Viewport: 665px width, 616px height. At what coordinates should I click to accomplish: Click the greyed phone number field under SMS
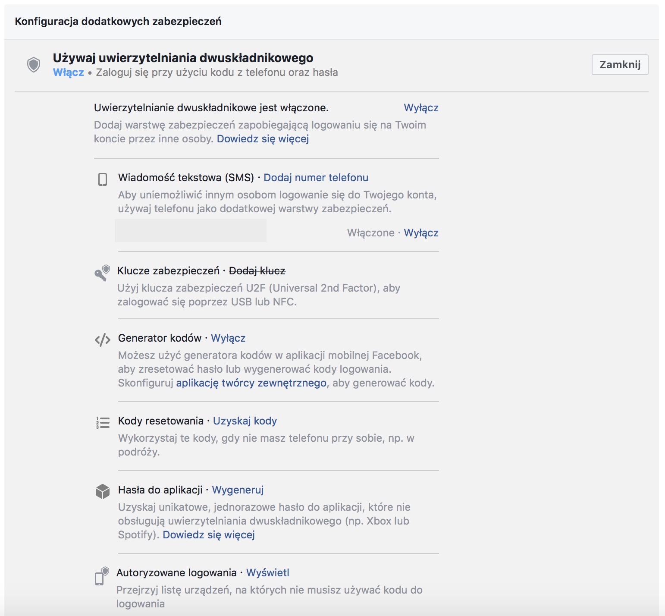[191, 230]
